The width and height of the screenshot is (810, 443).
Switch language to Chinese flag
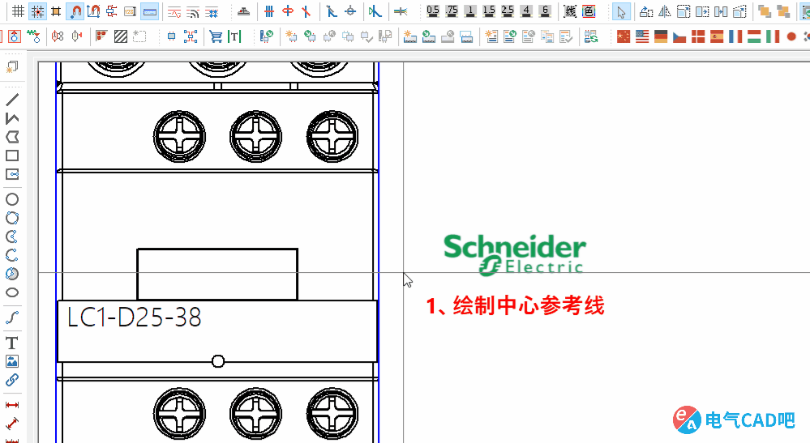[624, 36]
